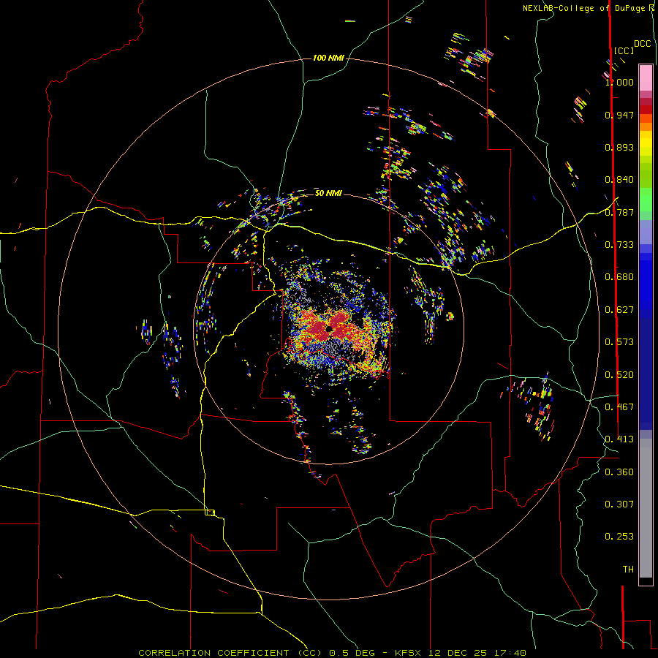
Task: Select the 1.000 value on the legend
Action: tap(619, 82)
